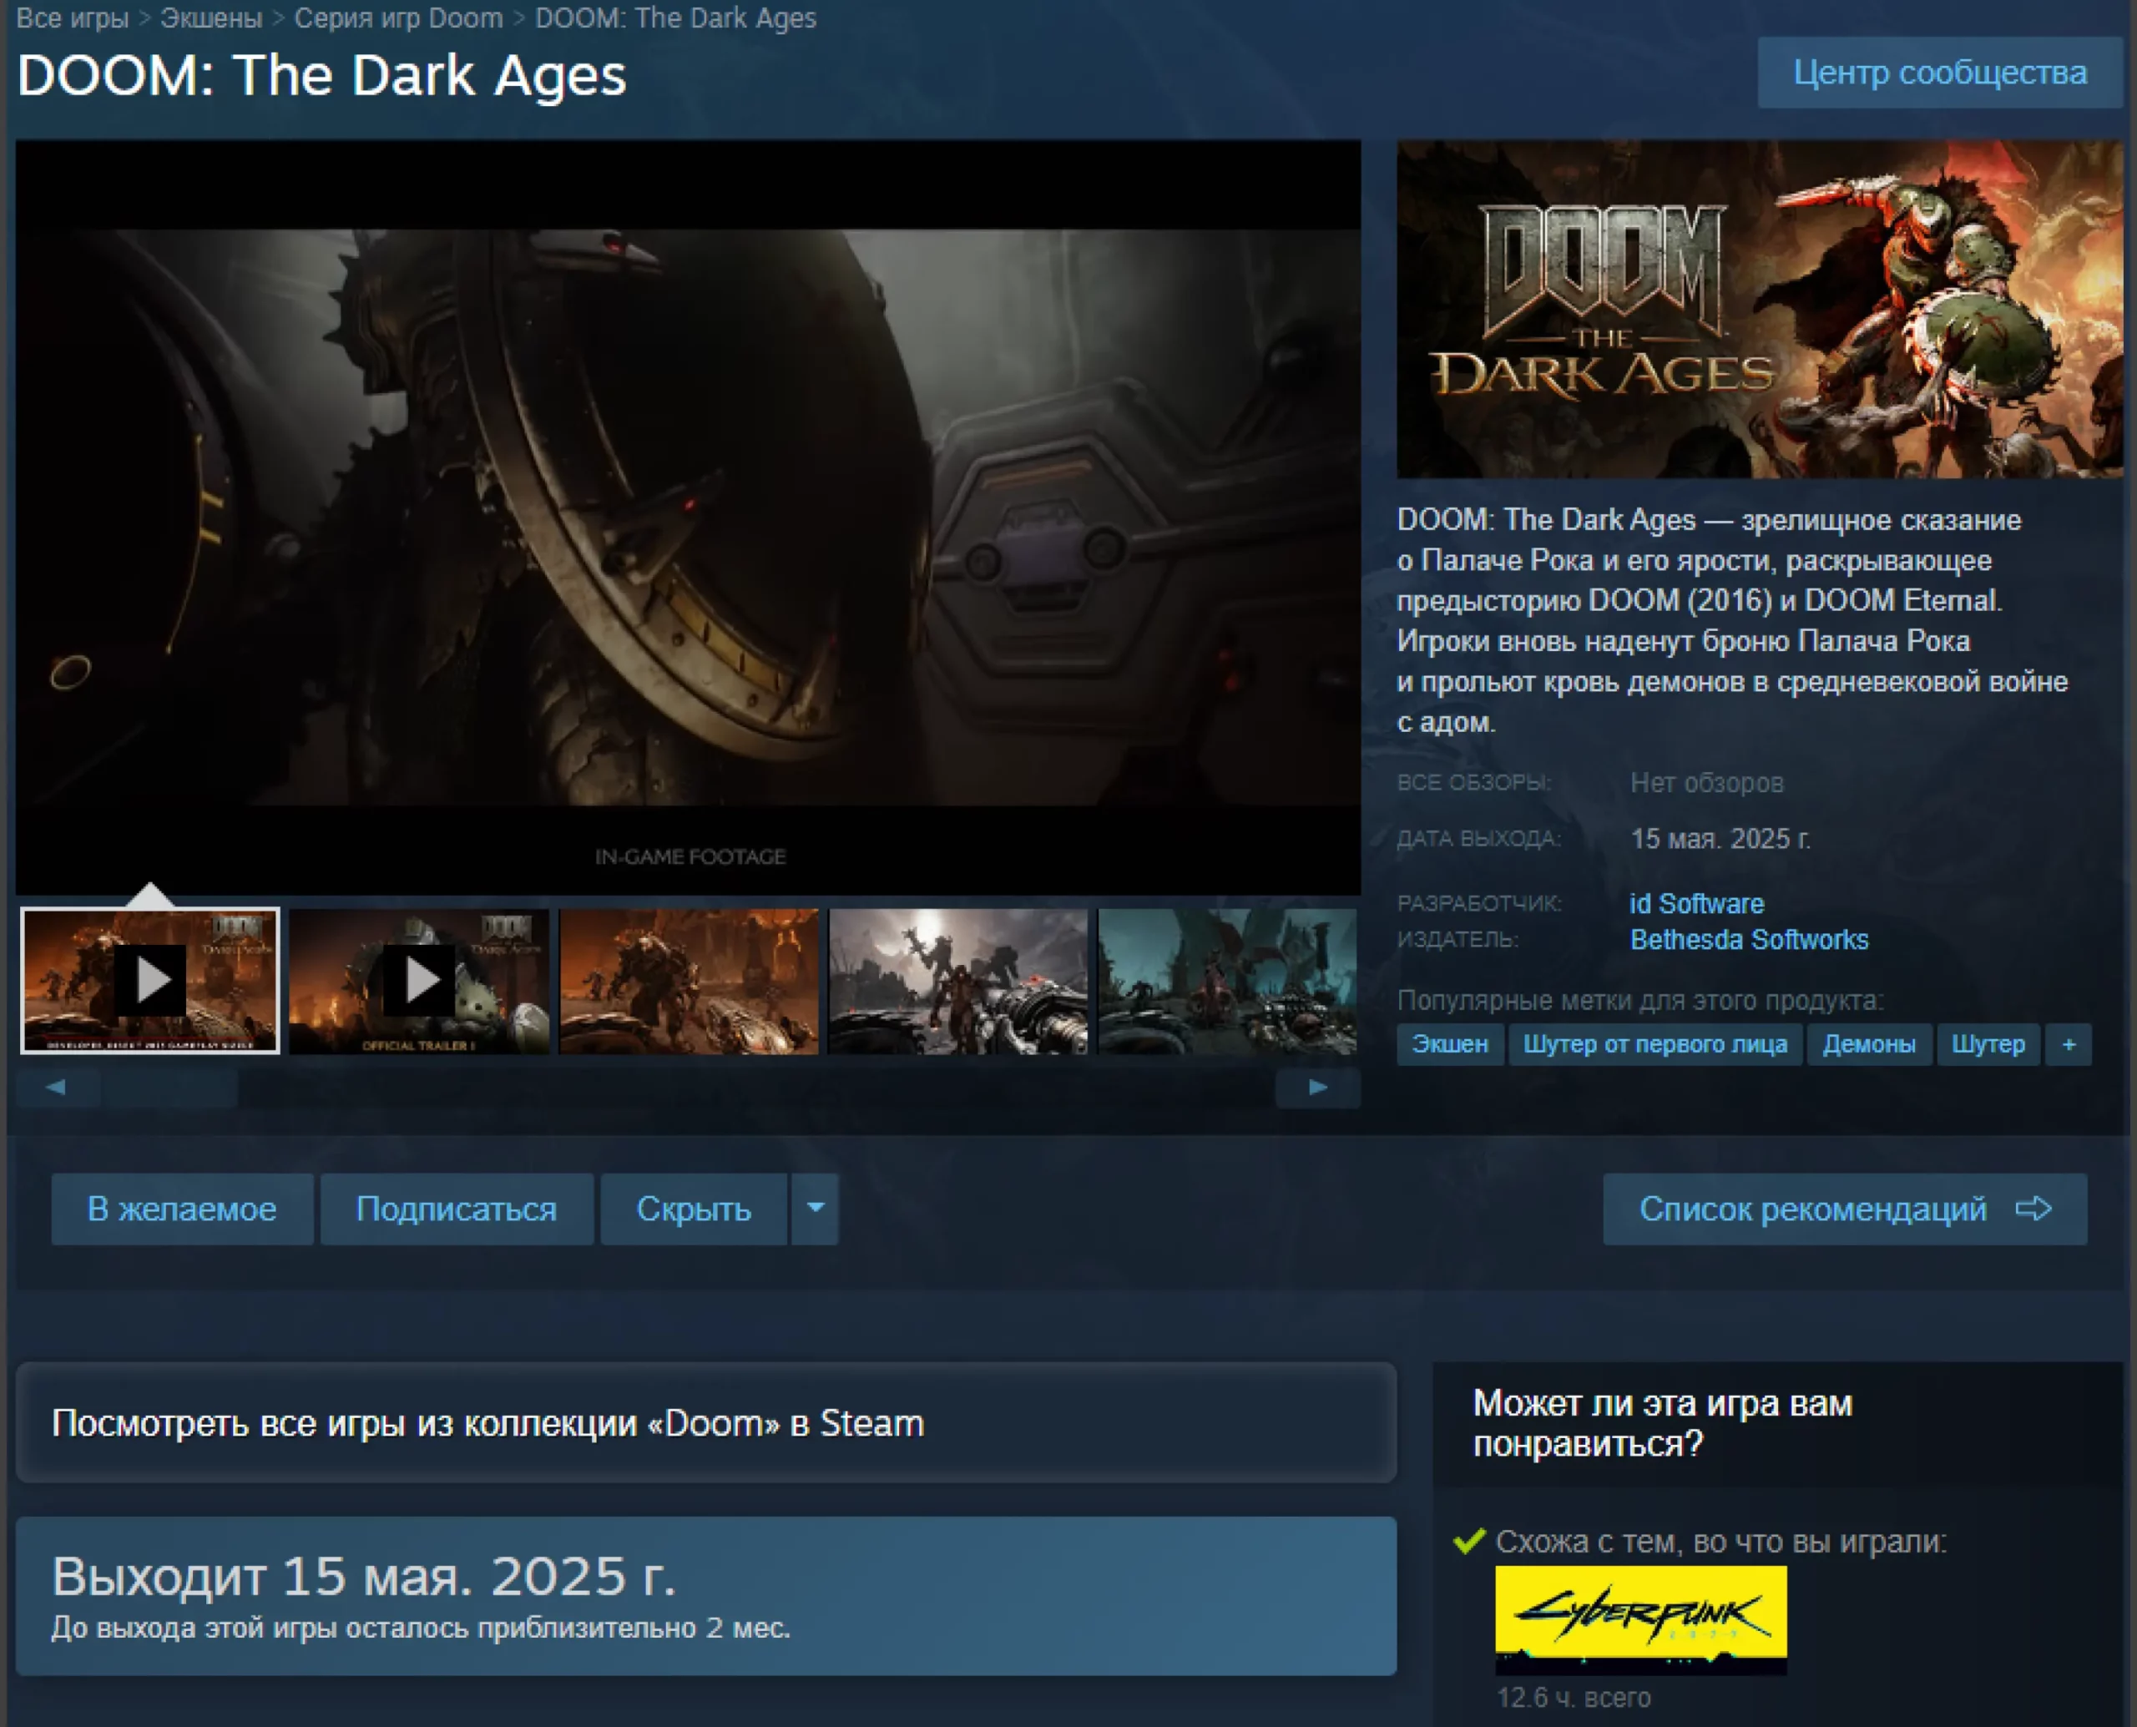Add the game with В желаемое
2137x1727 pixels.
tap(182, 1209)
